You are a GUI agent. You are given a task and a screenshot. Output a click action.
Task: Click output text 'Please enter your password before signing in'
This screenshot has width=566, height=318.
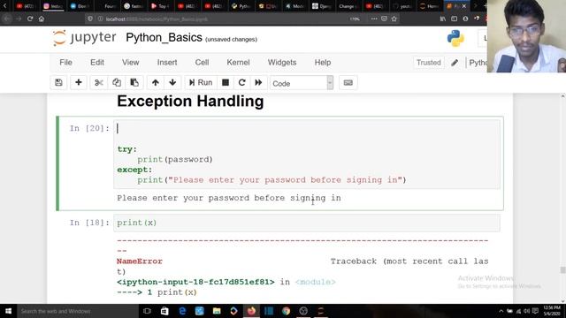pos(229,198)
